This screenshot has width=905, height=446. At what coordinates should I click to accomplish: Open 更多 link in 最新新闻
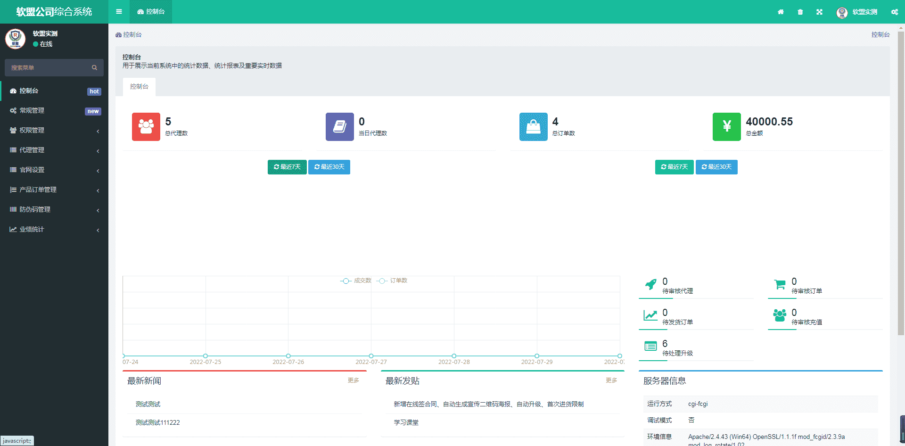(354, 380)
